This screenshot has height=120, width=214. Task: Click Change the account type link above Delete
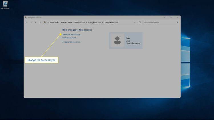tap(71, 34)
